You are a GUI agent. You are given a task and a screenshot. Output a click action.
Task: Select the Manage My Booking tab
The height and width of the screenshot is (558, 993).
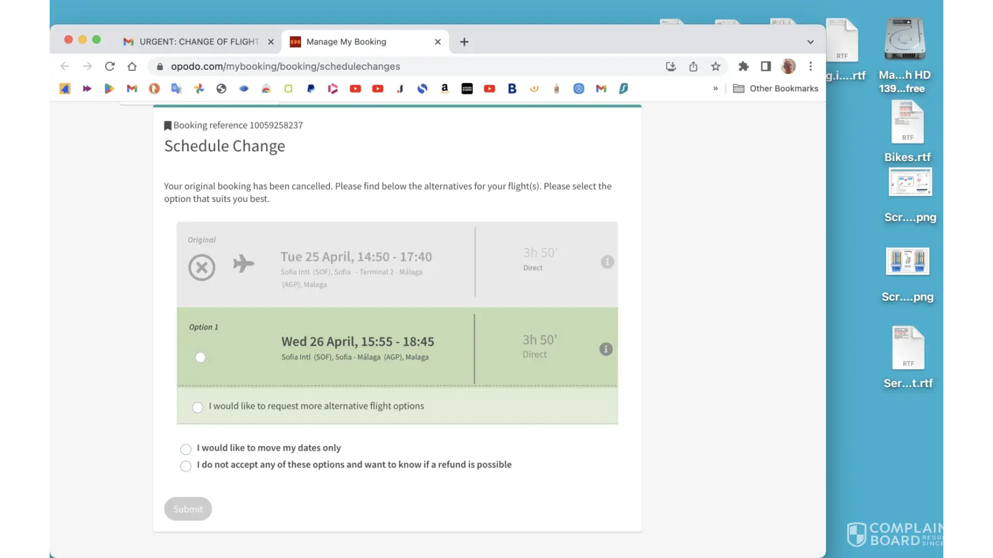[365, 42]
